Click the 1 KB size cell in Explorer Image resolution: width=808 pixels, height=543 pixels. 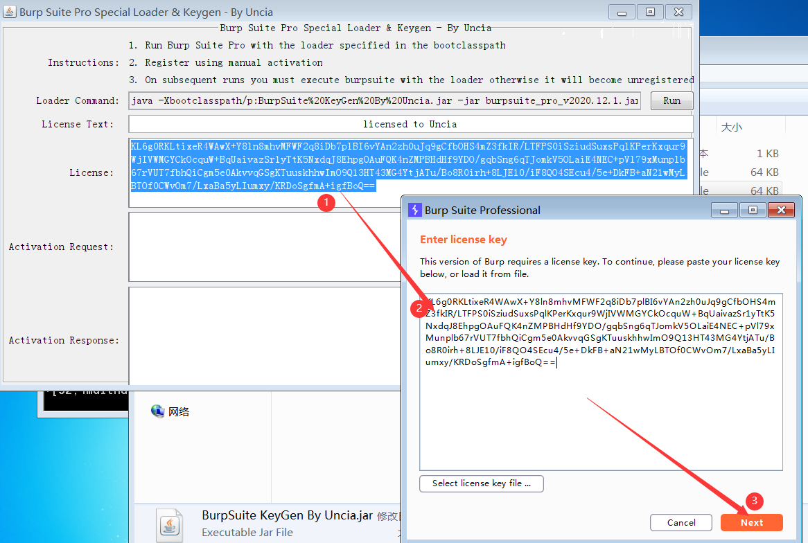(767, 154)
